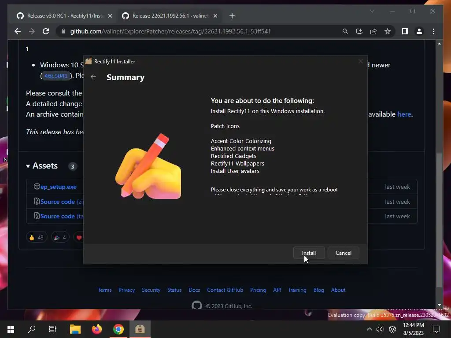
Task: Click the Install button in Rectify11 Installer
Action: click(309, 253)
